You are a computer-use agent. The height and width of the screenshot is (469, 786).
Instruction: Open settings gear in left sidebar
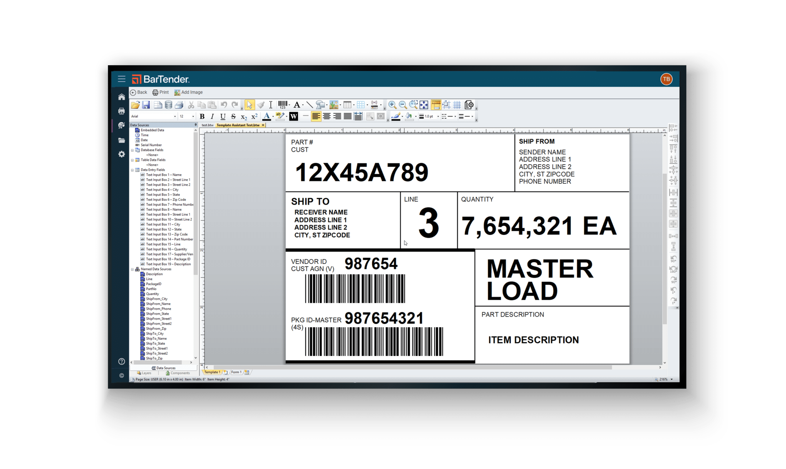pos(122,154)
